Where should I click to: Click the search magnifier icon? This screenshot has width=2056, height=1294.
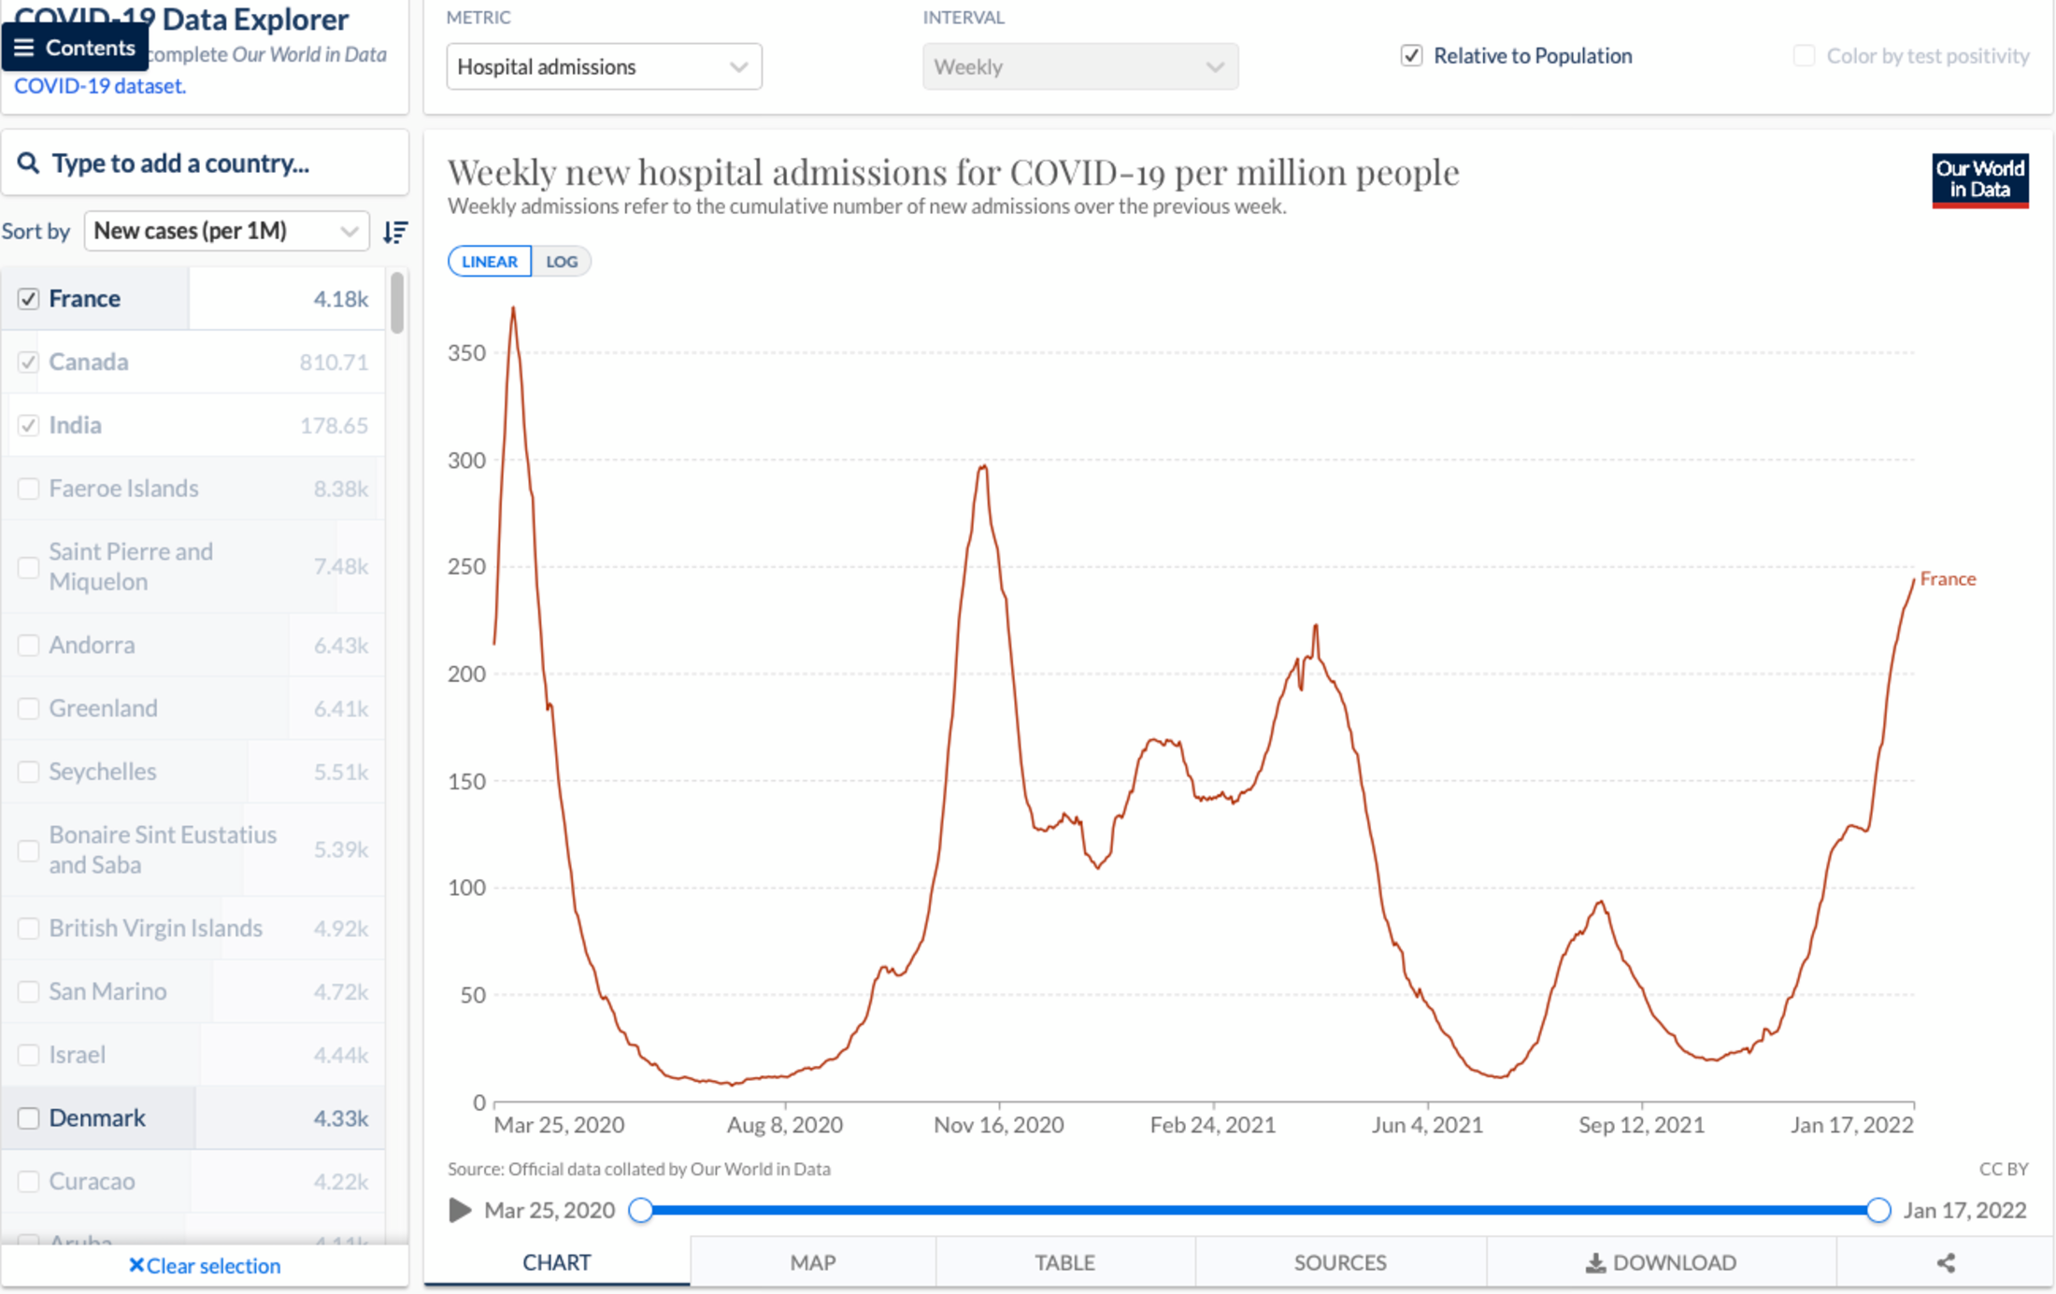click(28, 164)
